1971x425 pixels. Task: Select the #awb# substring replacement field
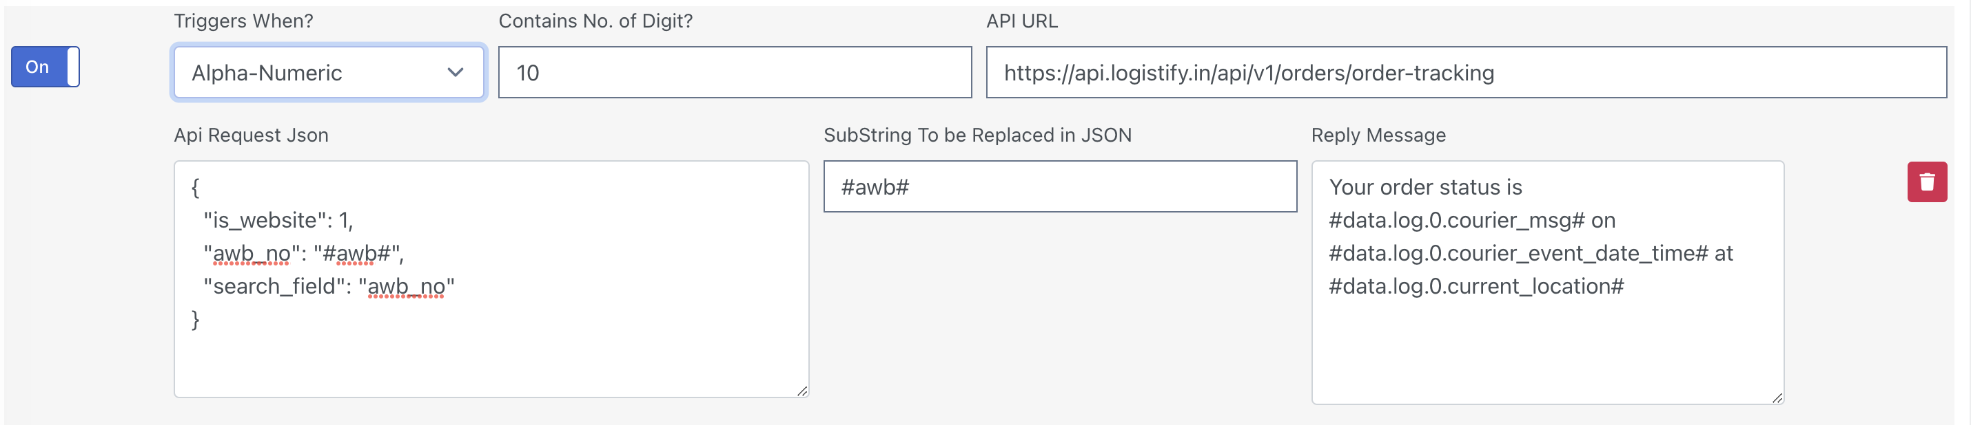coord(1060,186)
